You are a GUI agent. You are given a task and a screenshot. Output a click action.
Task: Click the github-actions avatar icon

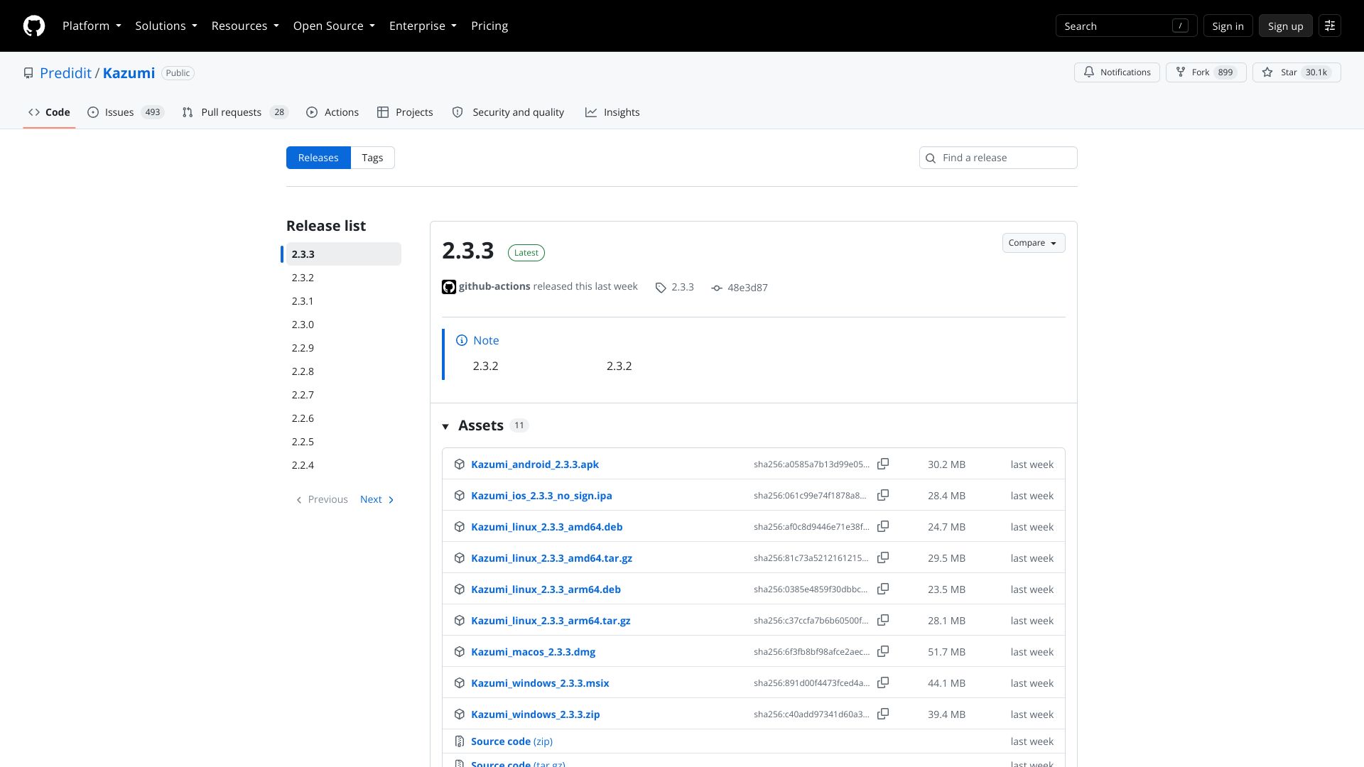tap(449, 287)
